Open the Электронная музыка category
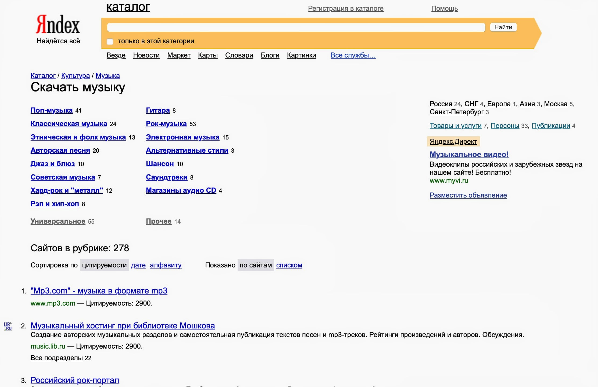 [x=183, y=137]
